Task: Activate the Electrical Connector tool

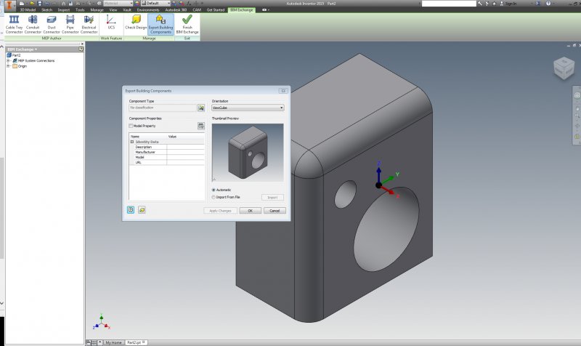Action: click(x=89, y=24)
